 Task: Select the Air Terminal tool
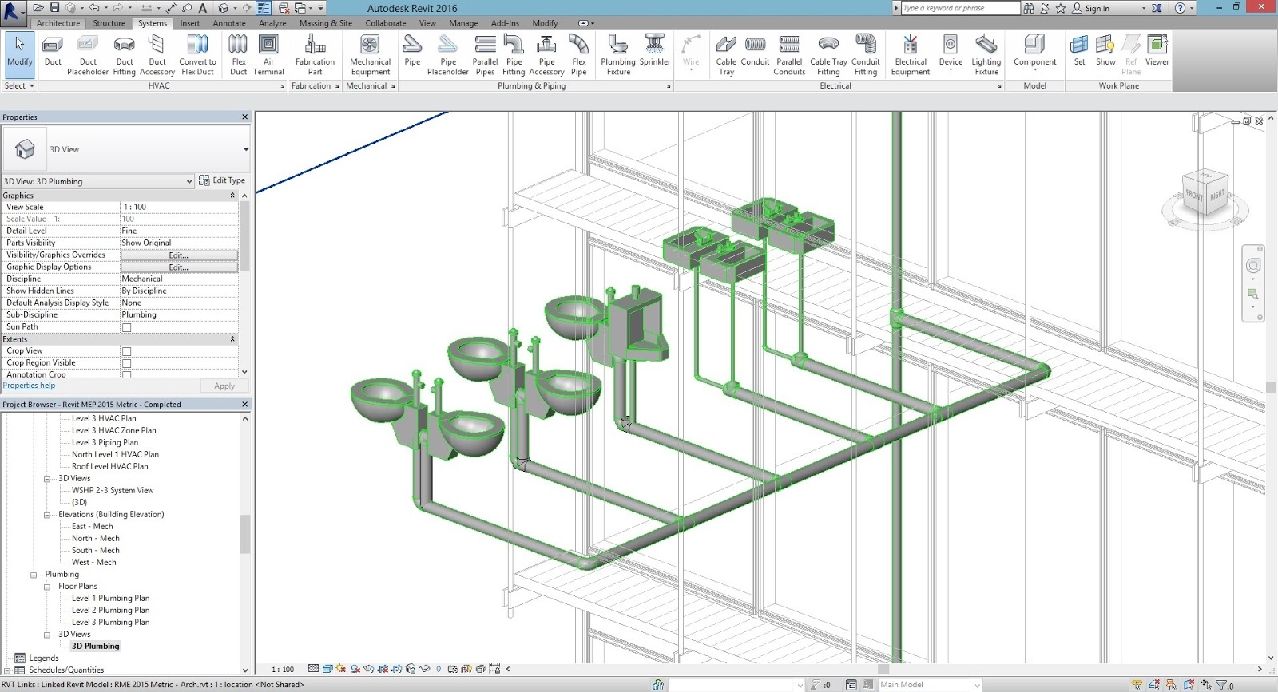click(268, 54)
